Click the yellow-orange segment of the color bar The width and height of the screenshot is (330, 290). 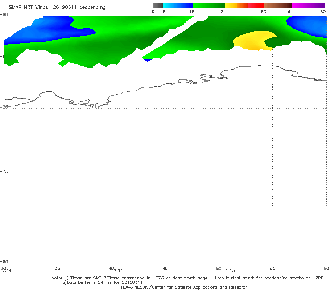point(236,5)
